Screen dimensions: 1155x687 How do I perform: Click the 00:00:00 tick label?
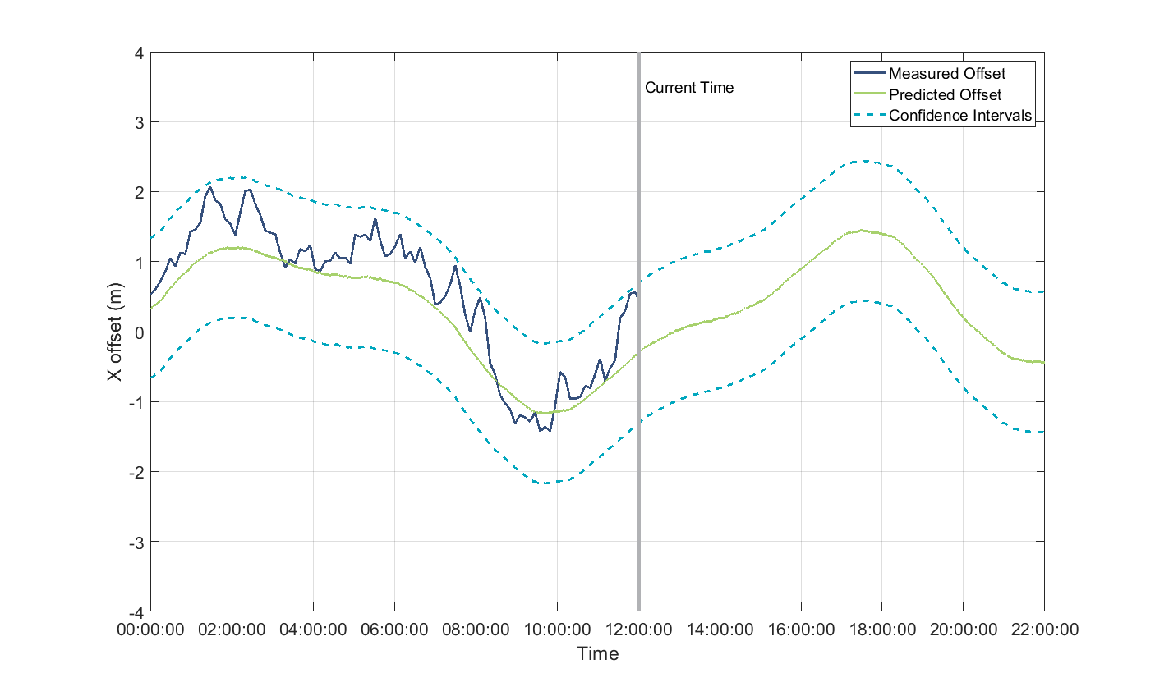pyautogui.click(x=151, y=629)
